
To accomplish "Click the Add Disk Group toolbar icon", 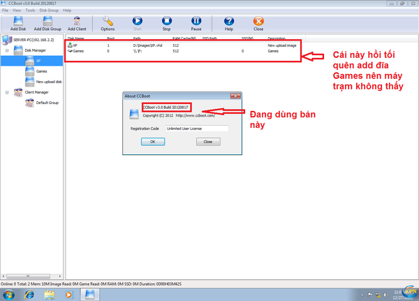I will click(47, 24).
